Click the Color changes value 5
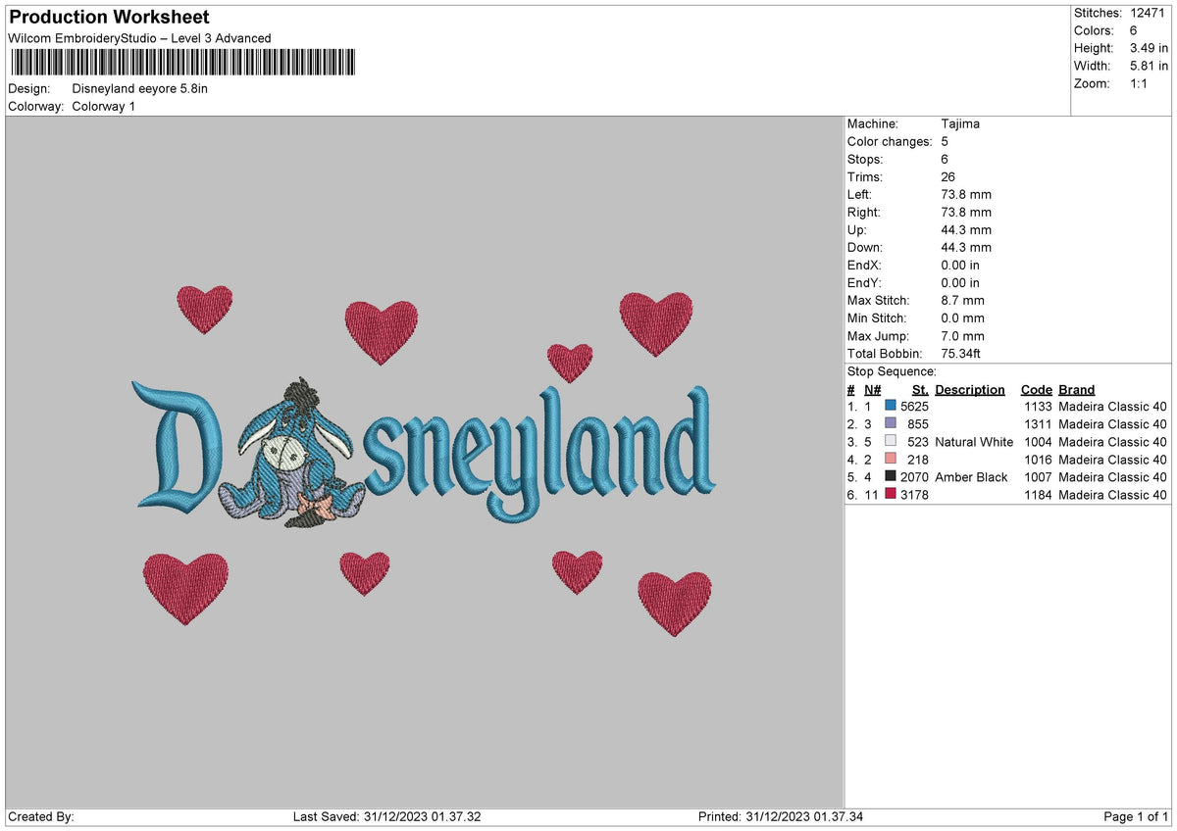1177x831 pixels. [x=945, y=141]
